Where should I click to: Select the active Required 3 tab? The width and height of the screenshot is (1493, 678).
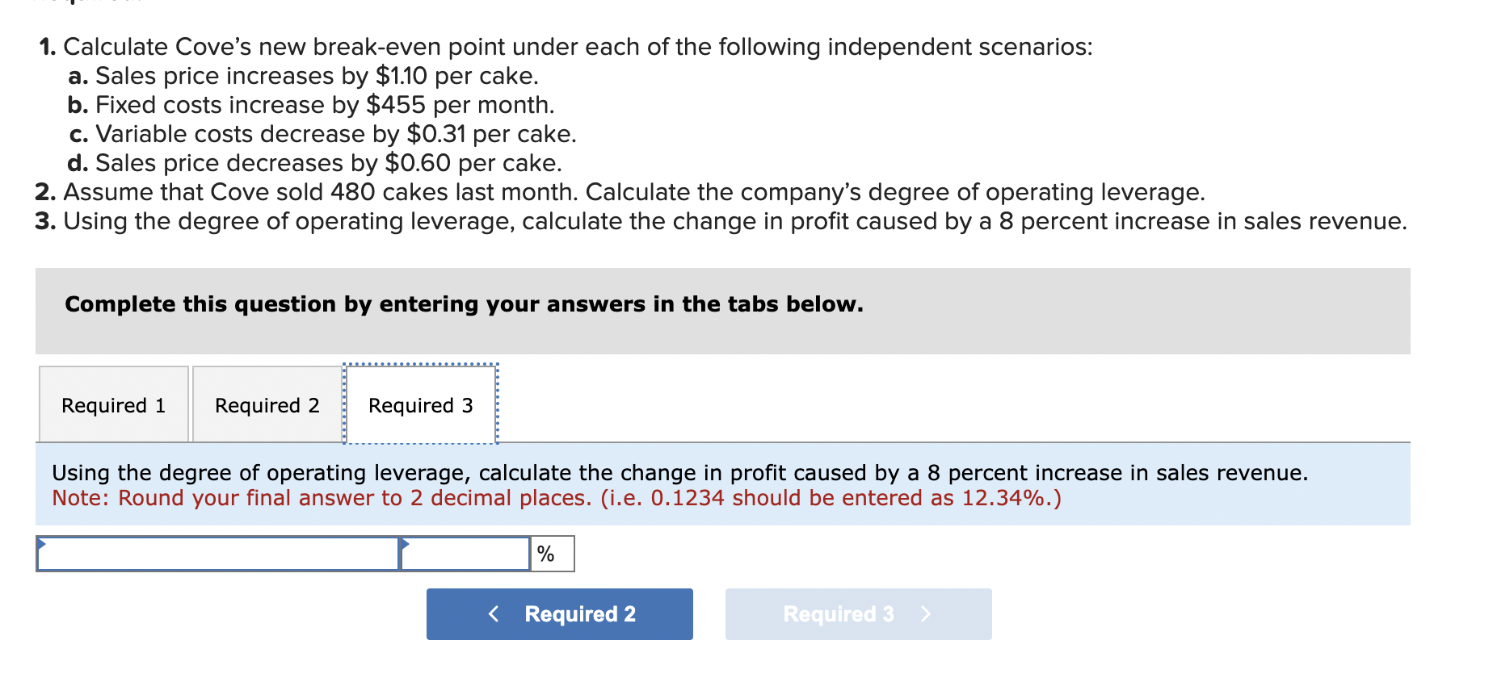[x=421, y=404]
